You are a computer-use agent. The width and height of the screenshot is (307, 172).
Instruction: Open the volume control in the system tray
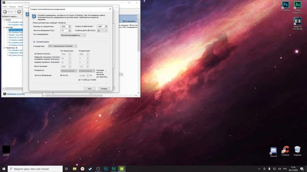(280, 169)
